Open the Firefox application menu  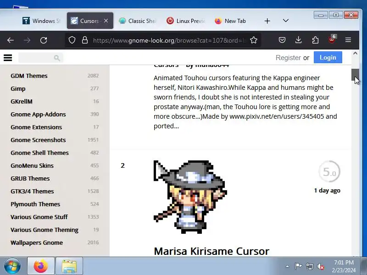click(x=348, y=40)
